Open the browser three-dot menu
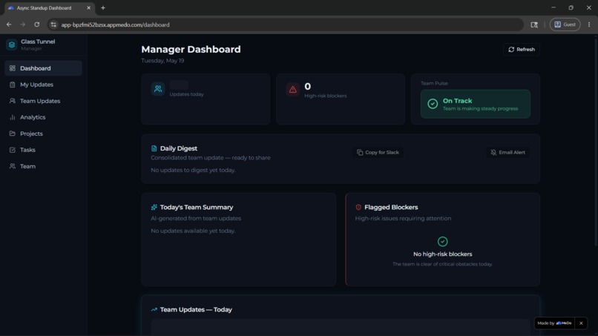Image resolution: width=598 pixels, height=336 pixels. click(x=589, y=24)
